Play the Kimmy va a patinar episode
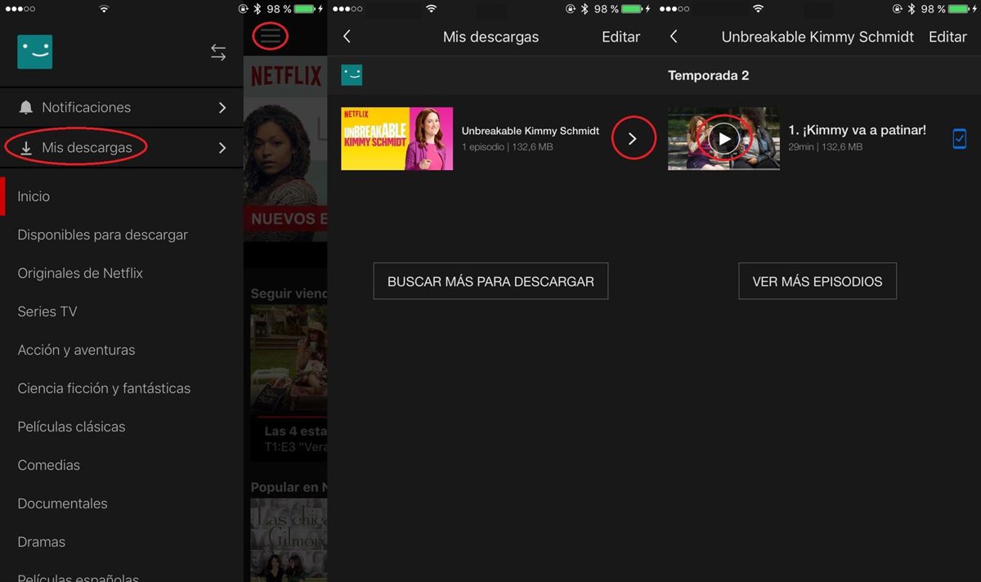The width and height of the screenshot is (981, 582). coord(724,138)
